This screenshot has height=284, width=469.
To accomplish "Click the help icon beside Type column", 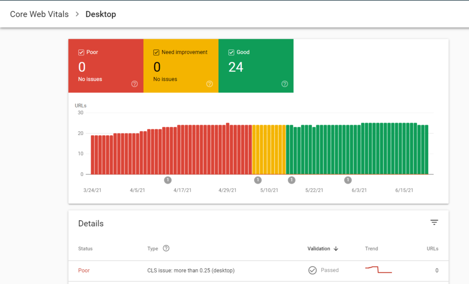I will coord(166,248).
